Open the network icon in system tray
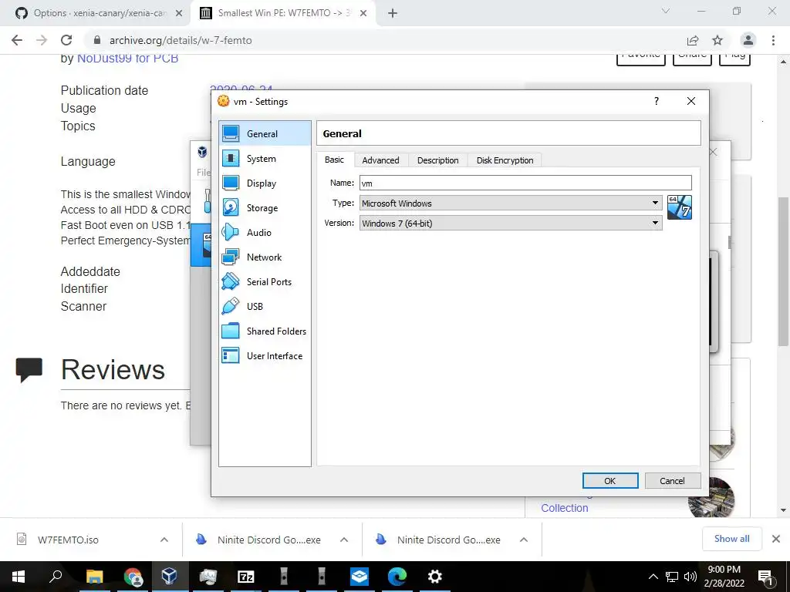Image resolution: width=790 pixels, height=592 pixels. click(x=672, y=577)
